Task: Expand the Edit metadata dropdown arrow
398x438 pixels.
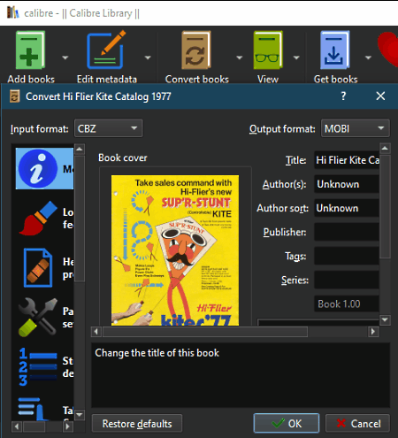Action: [148, 58]
